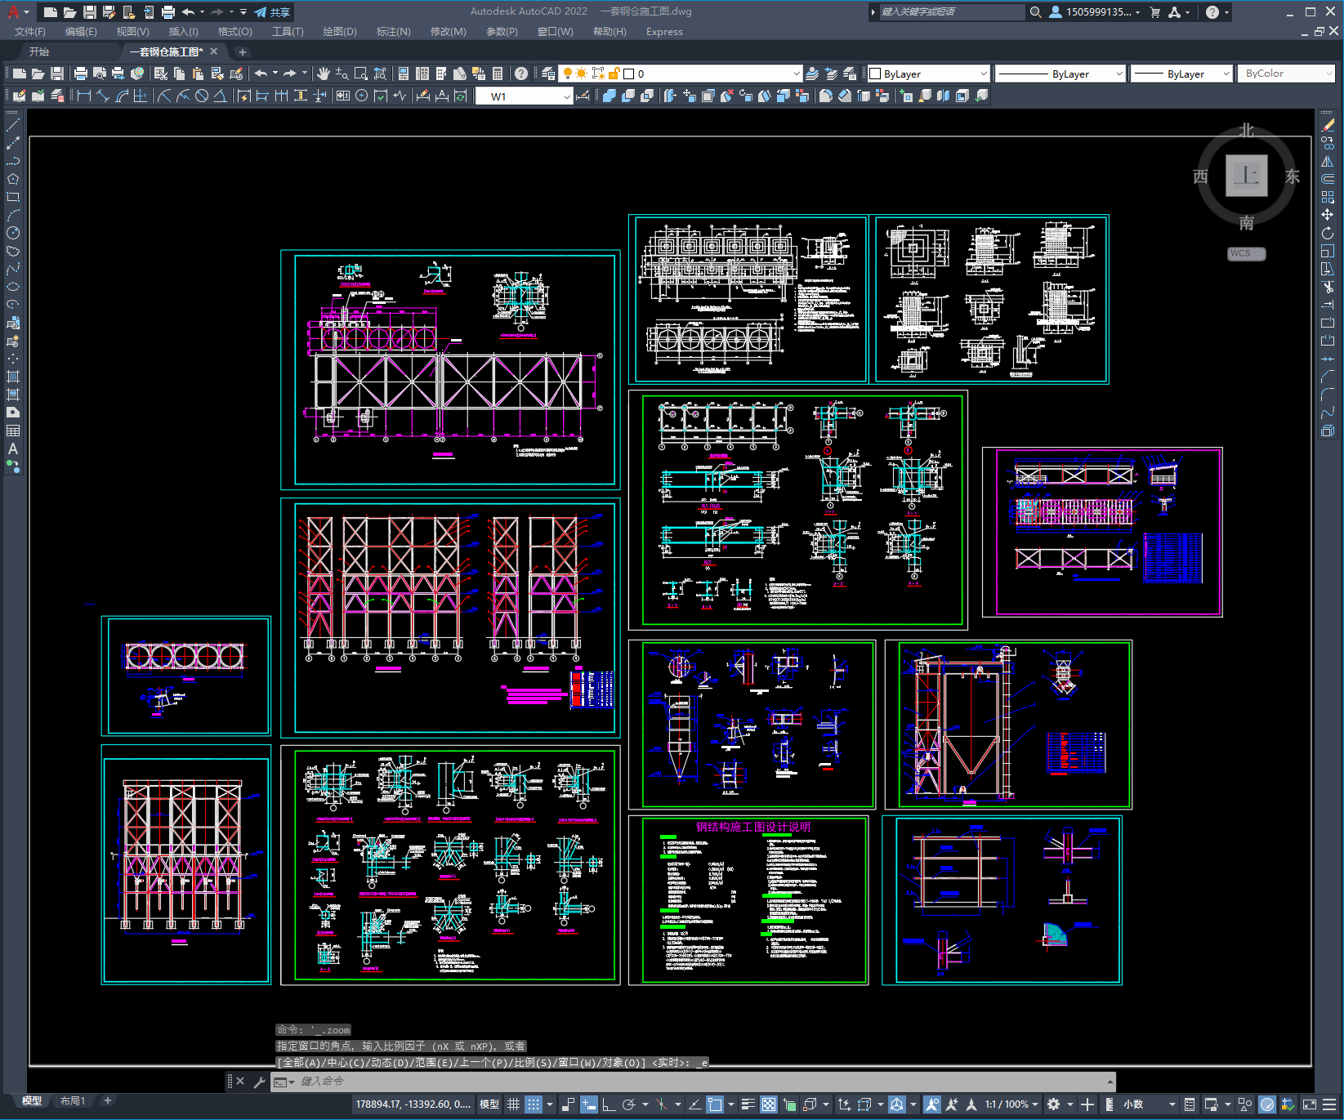1344x1120 pixels.
Task: Toggle Object Snap in status bar
Action: pyautogui.click(x=715, y=1104)
